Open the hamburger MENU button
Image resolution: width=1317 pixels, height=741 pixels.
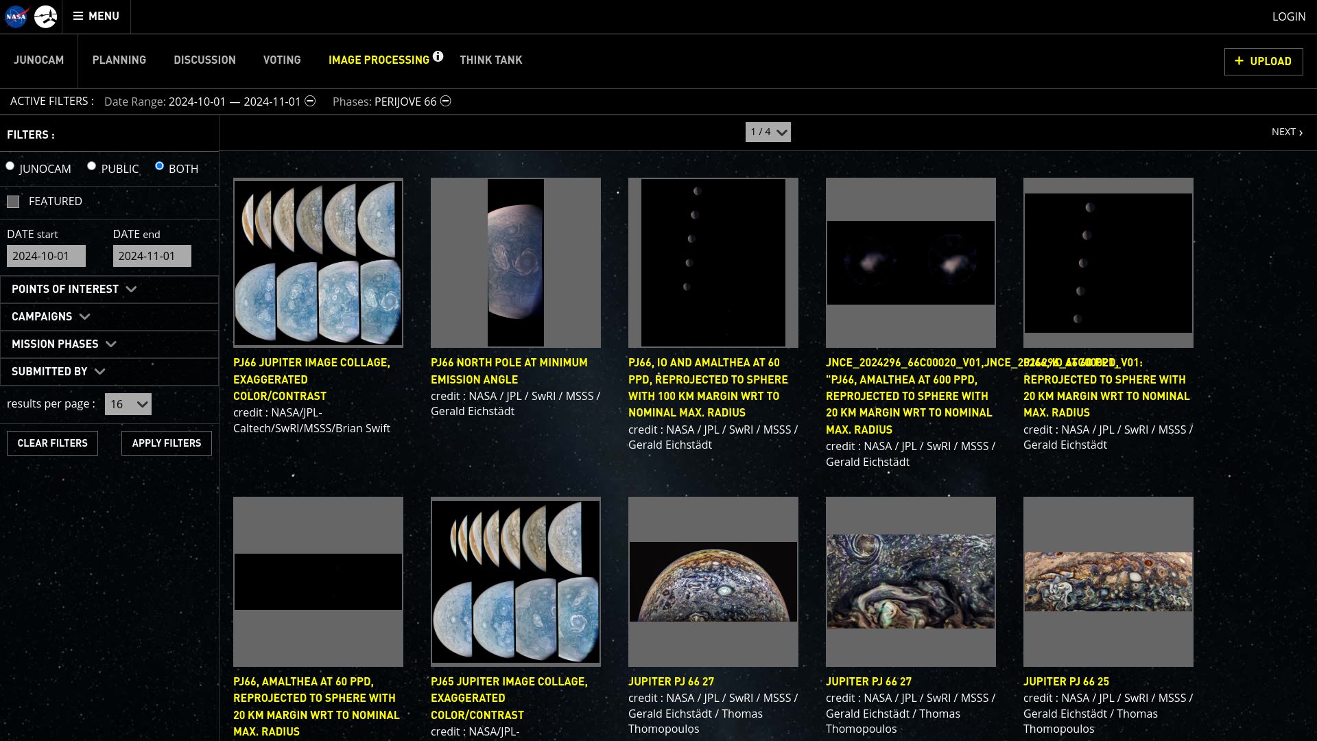click(96, 16)
